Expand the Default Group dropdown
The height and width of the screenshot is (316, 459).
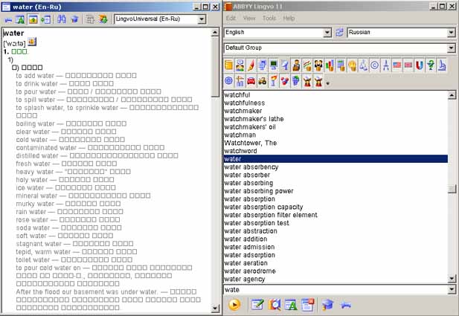coord(451,48)
